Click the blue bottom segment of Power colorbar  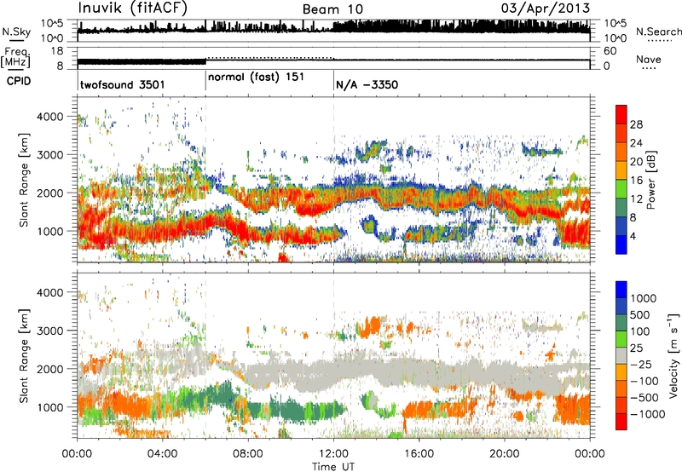pos(621,245)
